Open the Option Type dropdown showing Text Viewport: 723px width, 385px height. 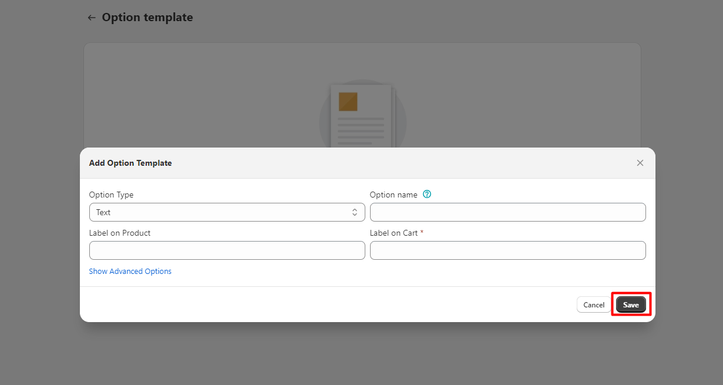click(227, 212)
